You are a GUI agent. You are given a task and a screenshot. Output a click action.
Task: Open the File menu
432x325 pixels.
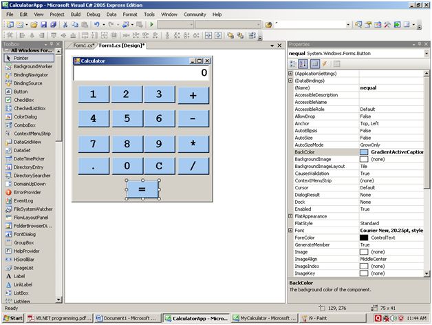[10, 14]
